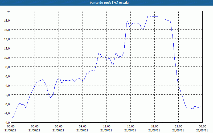Viewport: 213px width, 133px height.
Task: Click the 00:00 time label above 22/08/21
Action: 202,127
